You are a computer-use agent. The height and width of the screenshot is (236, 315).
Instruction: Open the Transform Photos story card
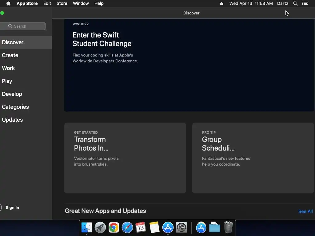[x=125, y=158]
